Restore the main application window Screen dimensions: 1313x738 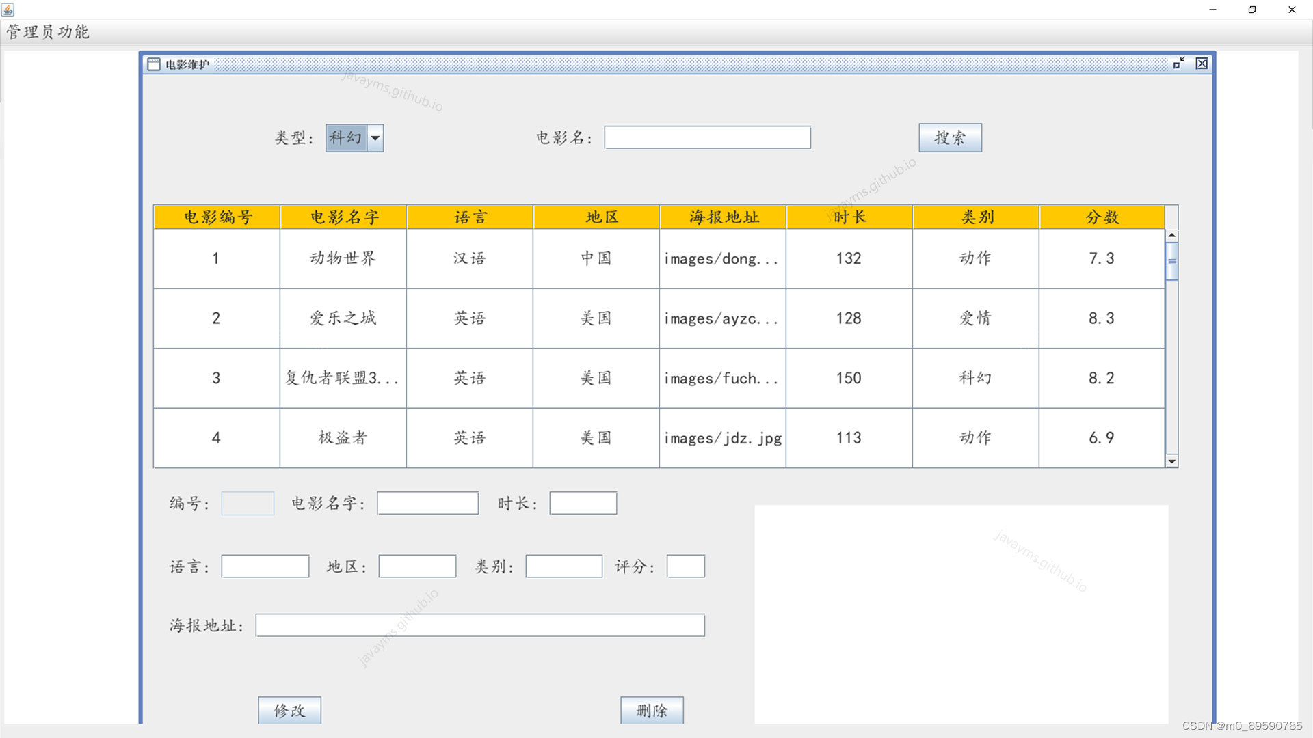click(x=1252, y=10)
